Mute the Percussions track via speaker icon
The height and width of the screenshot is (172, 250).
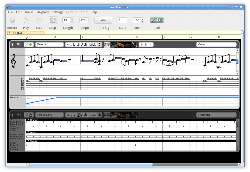19,115
